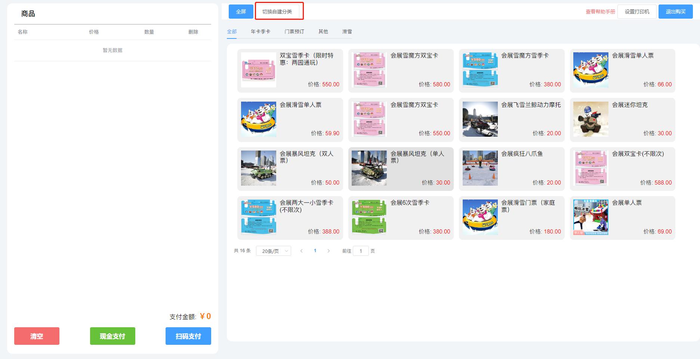Click the 前往 page number input field

(x=361, y=251)
